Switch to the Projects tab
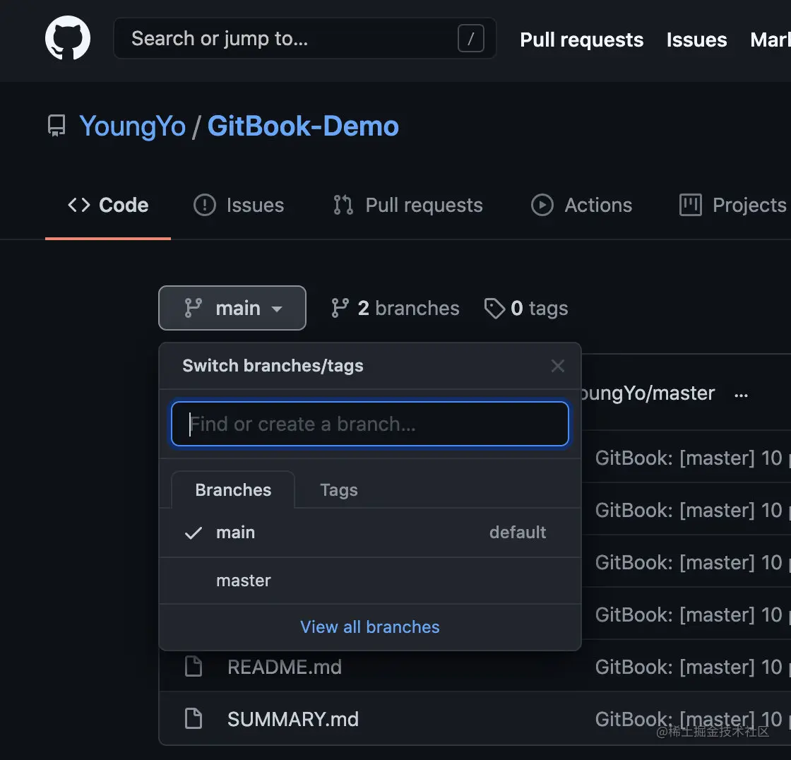This screenshot has height=760, width=791. pos(733,206)
